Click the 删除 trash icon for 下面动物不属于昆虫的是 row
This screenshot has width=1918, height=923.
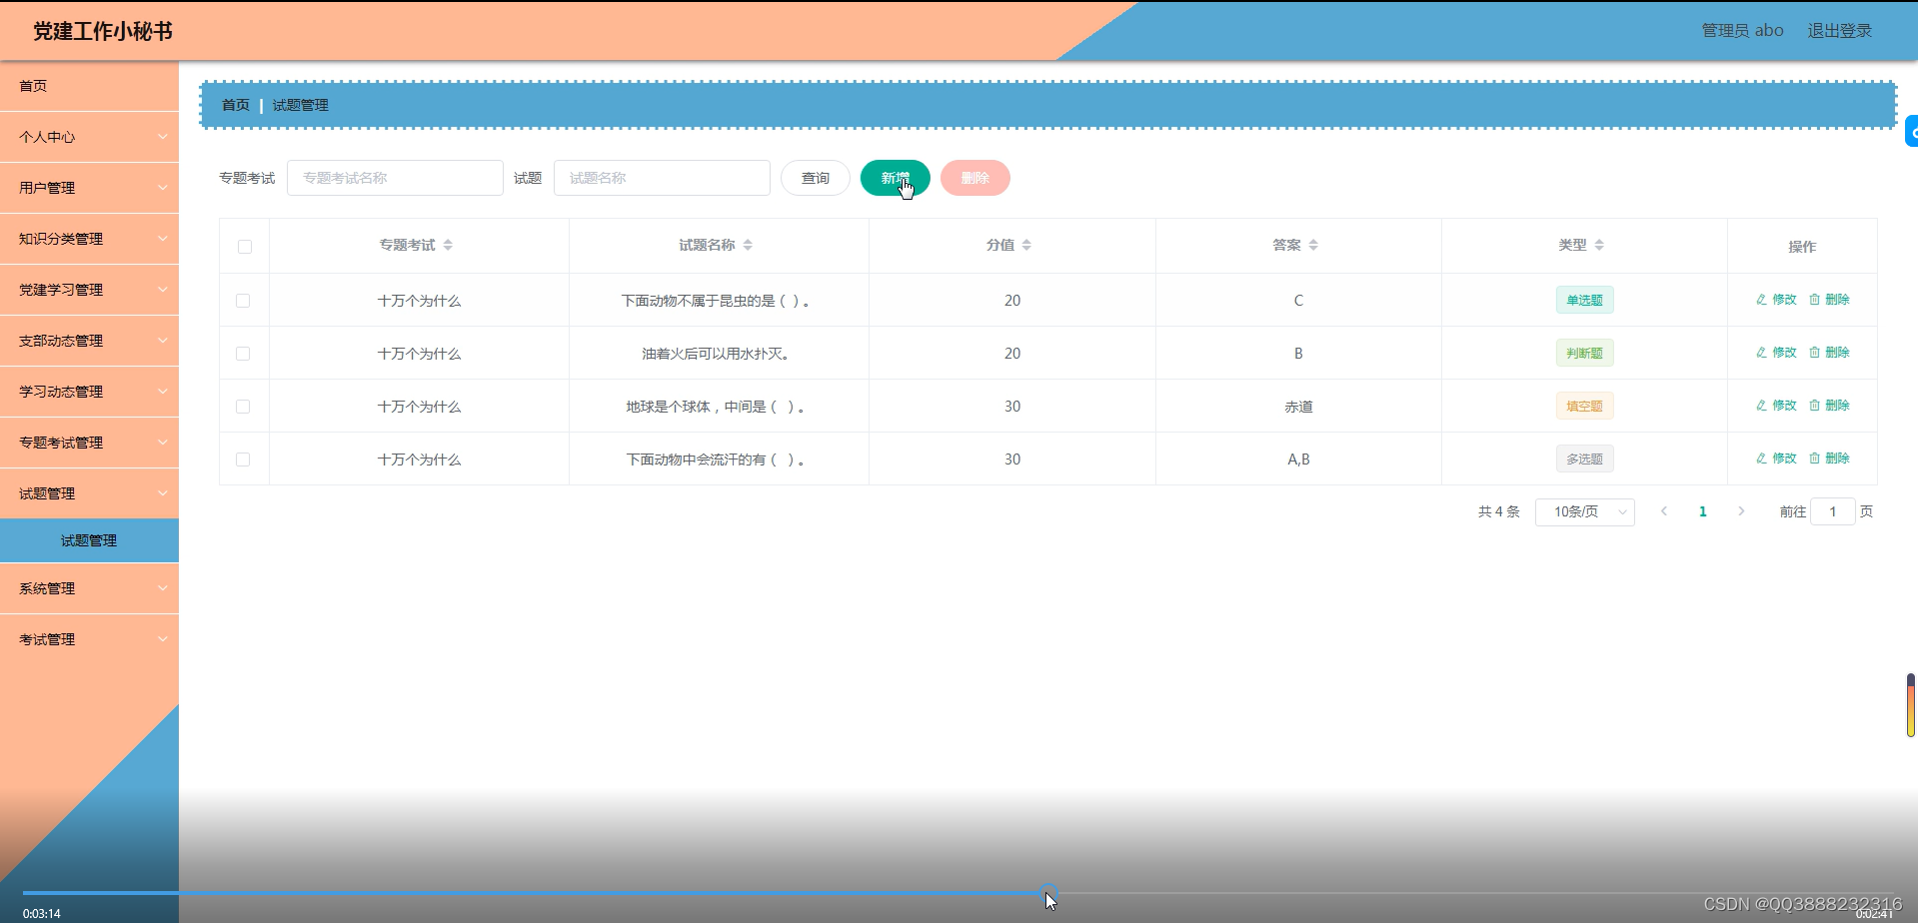coord(1829,300)
